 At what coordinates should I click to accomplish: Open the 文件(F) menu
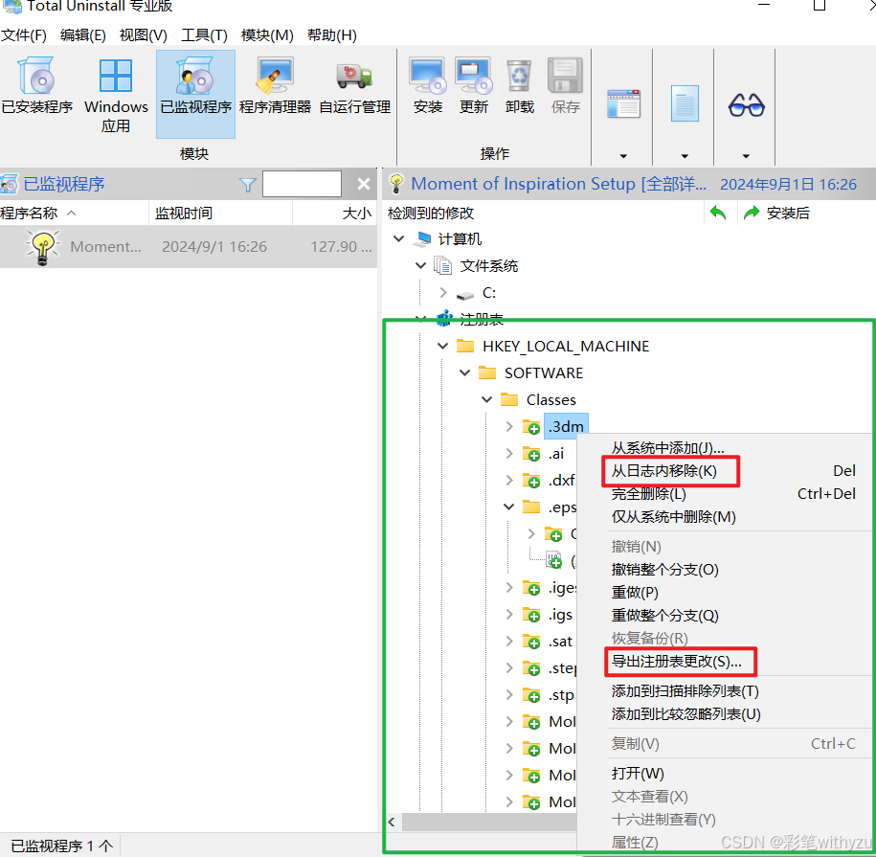click(x=24, y=35)
